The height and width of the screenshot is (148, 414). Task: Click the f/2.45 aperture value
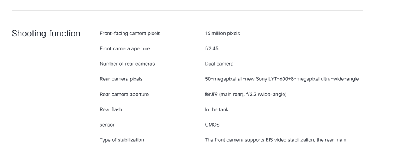click(211, 49)
